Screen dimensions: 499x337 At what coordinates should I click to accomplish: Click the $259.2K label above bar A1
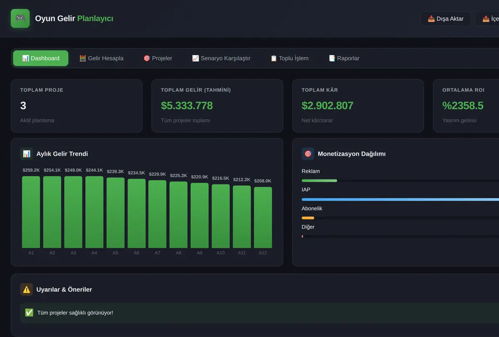coord(31,170)
